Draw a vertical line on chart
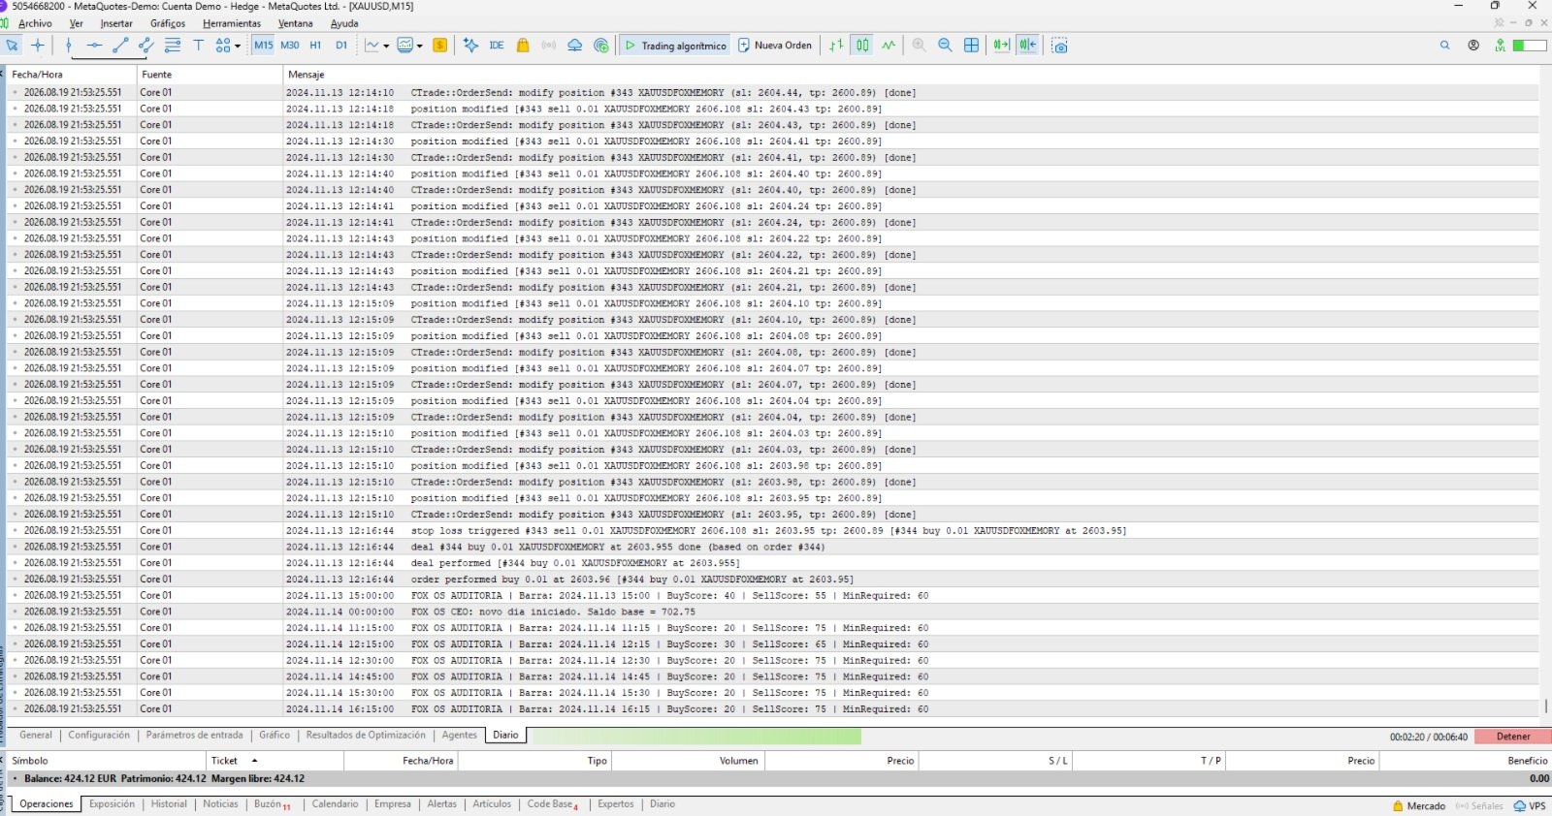 (68, 45)
